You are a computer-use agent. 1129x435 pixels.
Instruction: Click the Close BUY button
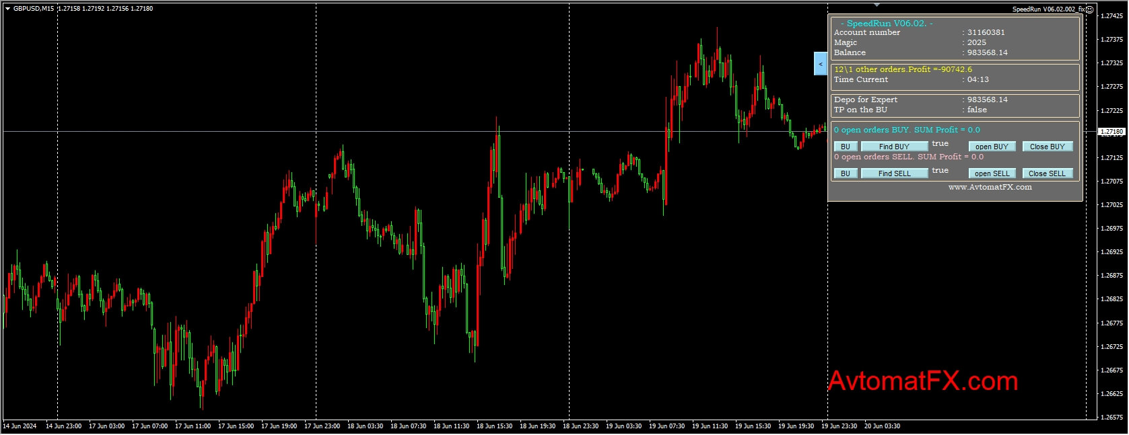point(1047,147)
